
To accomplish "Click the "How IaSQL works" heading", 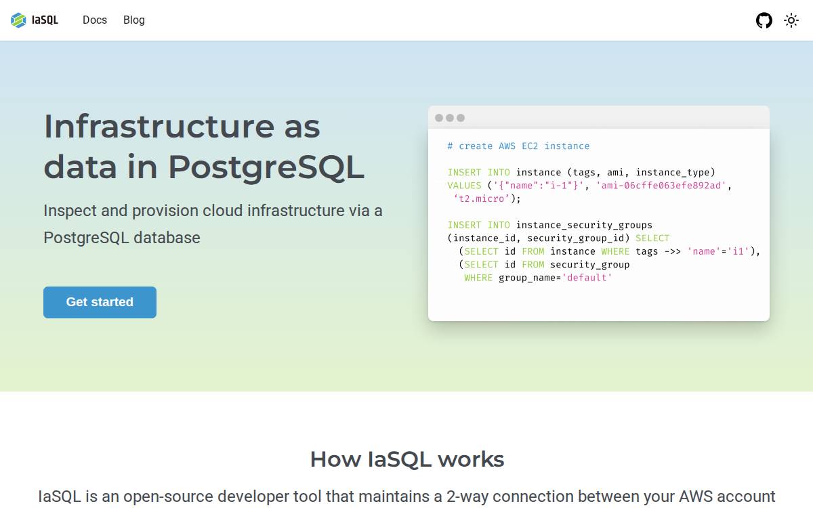I will coord(406,459).
